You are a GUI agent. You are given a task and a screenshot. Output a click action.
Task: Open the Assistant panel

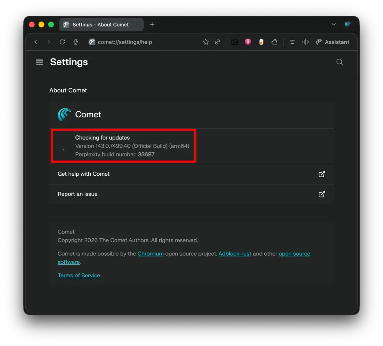(x=332, y=42)
